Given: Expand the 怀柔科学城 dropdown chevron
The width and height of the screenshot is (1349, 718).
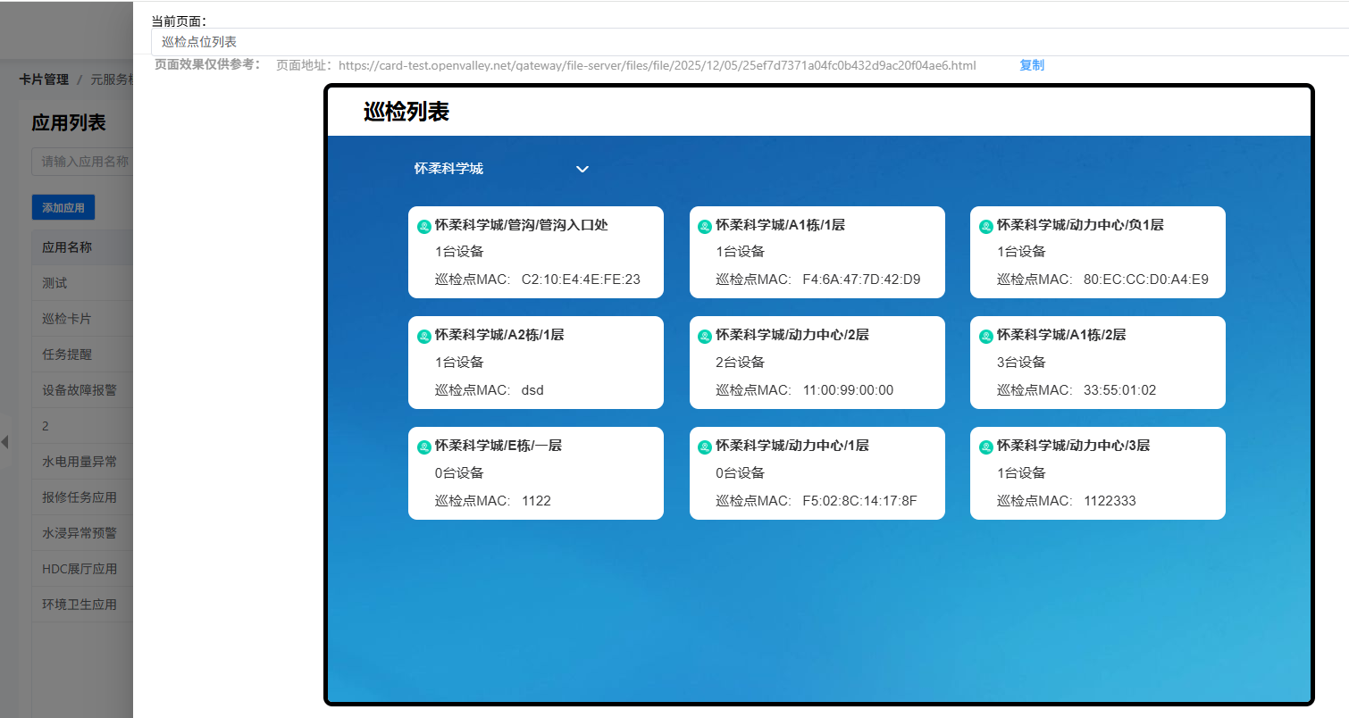Looking at the screenshot, I should [582, 169].
